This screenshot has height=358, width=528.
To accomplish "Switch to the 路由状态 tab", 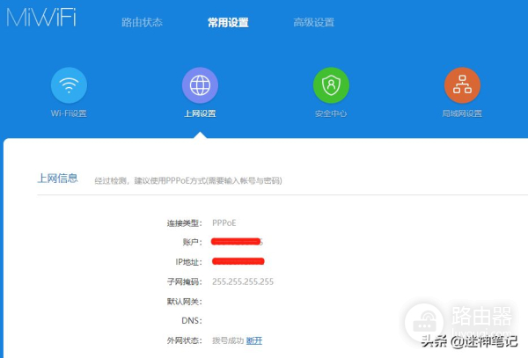I will [x=142, y=22].
